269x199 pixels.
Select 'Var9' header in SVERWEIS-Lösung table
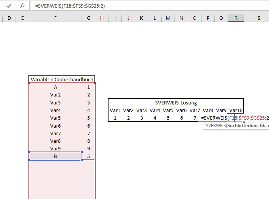pos(221,110)
